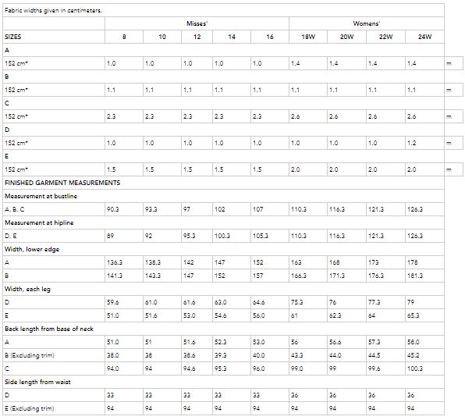Screen dimensions: 465x420
Task: Select the 100.3 back length value for 24W
Action: click(x=415, y=368)
